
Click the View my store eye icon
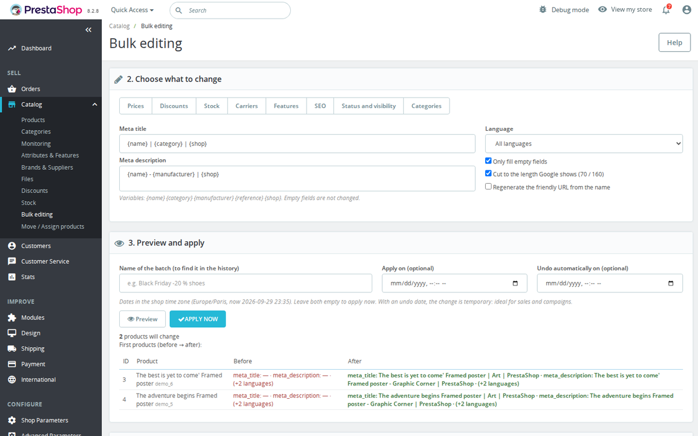603,9
